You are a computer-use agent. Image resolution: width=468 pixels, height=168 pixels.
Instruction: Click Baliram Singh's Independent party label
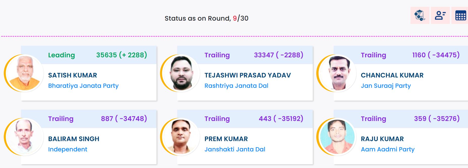[68, 149]
